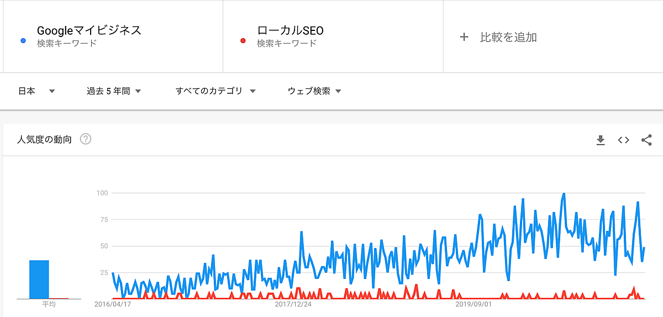
Task: Click the blue dot beside Googleマイビジネス
Action: click(23, 41)
